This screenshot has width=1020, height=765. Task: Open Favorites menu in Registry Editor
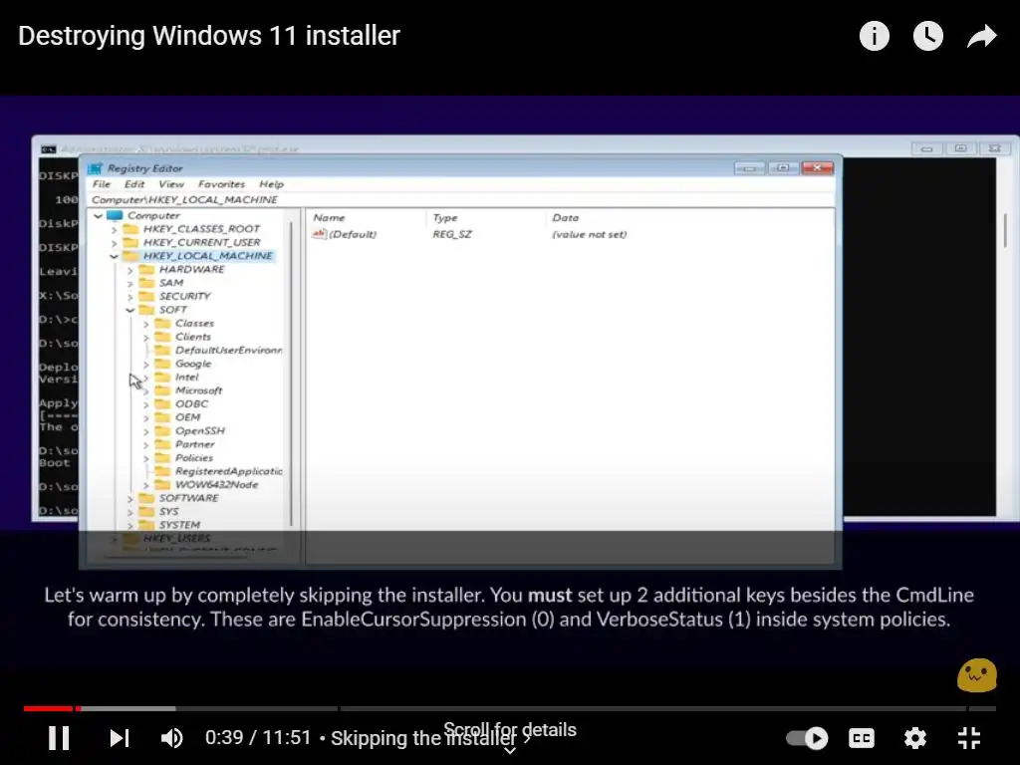click(221, 184)
